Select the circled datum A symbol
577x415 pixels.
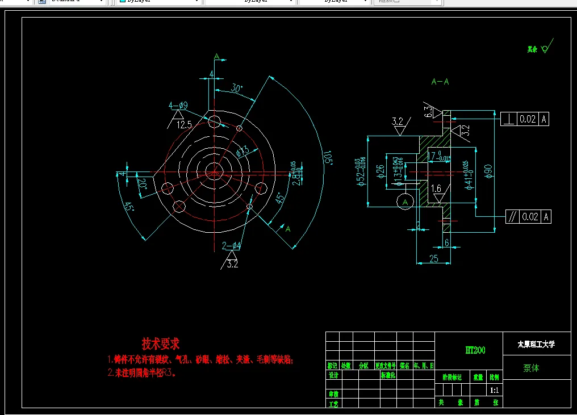click(405, 202)
